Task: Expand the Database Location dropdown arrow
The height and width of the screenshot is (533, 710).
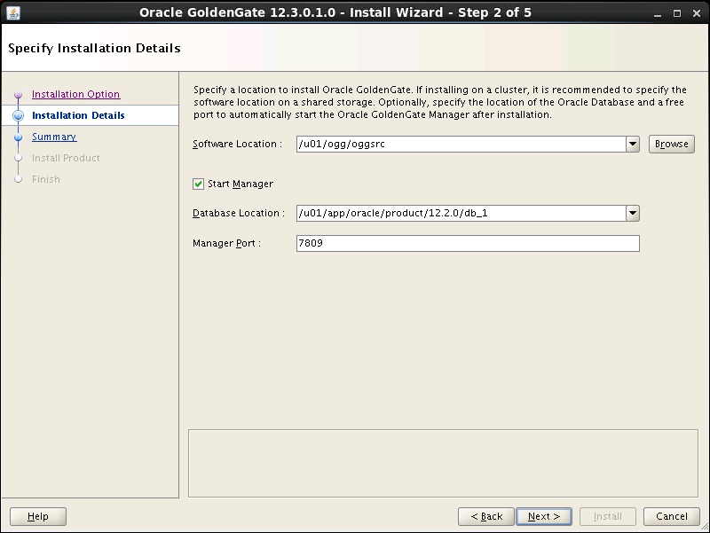Action: [x=633, y=213]
